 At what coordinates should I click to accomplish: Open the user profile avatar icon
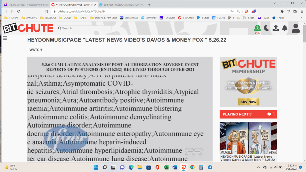point(296,28)
